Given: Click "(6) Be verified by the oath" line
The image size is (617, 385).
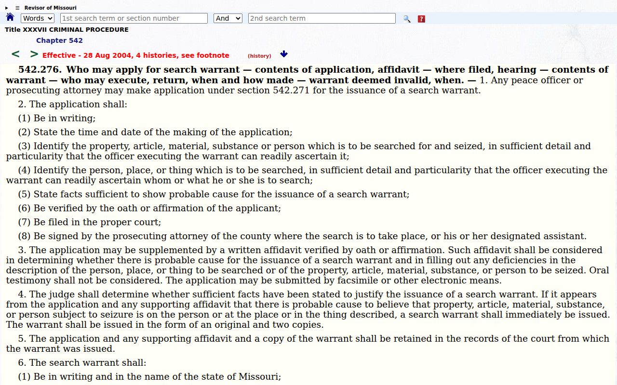Looking at the screenshot, I should pyautogui.click(x=149, y=208).
